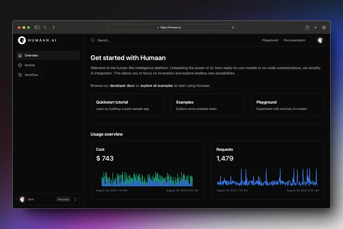Click the browser forward chevron
343x229 pixels.
click(x=54, y=27)
